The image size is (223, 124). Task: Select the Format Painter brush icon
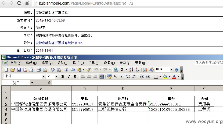click(88, 70)
